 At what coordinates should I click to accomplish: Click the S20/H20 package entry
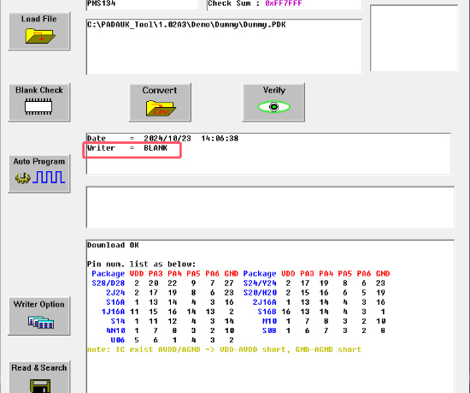(x=260, y=293)
